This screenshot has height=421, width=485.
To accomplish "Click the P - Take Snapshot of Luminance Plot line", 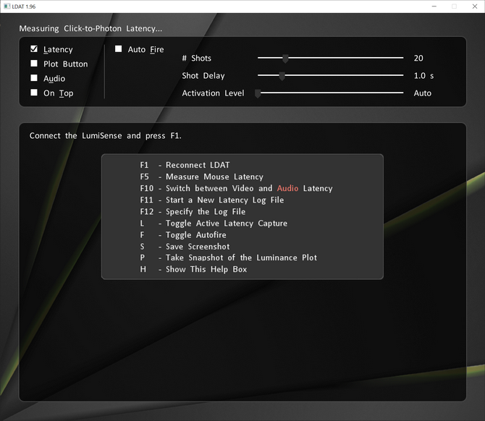I will point(228,258).
